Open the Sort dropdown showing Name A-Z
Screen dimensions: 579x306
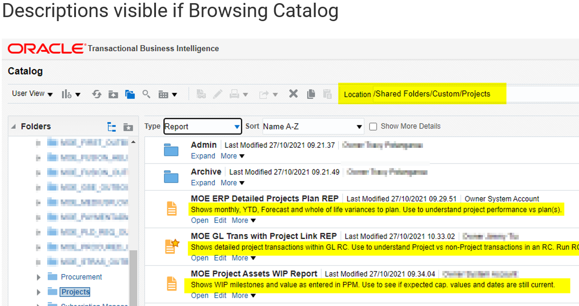point(313,127)
